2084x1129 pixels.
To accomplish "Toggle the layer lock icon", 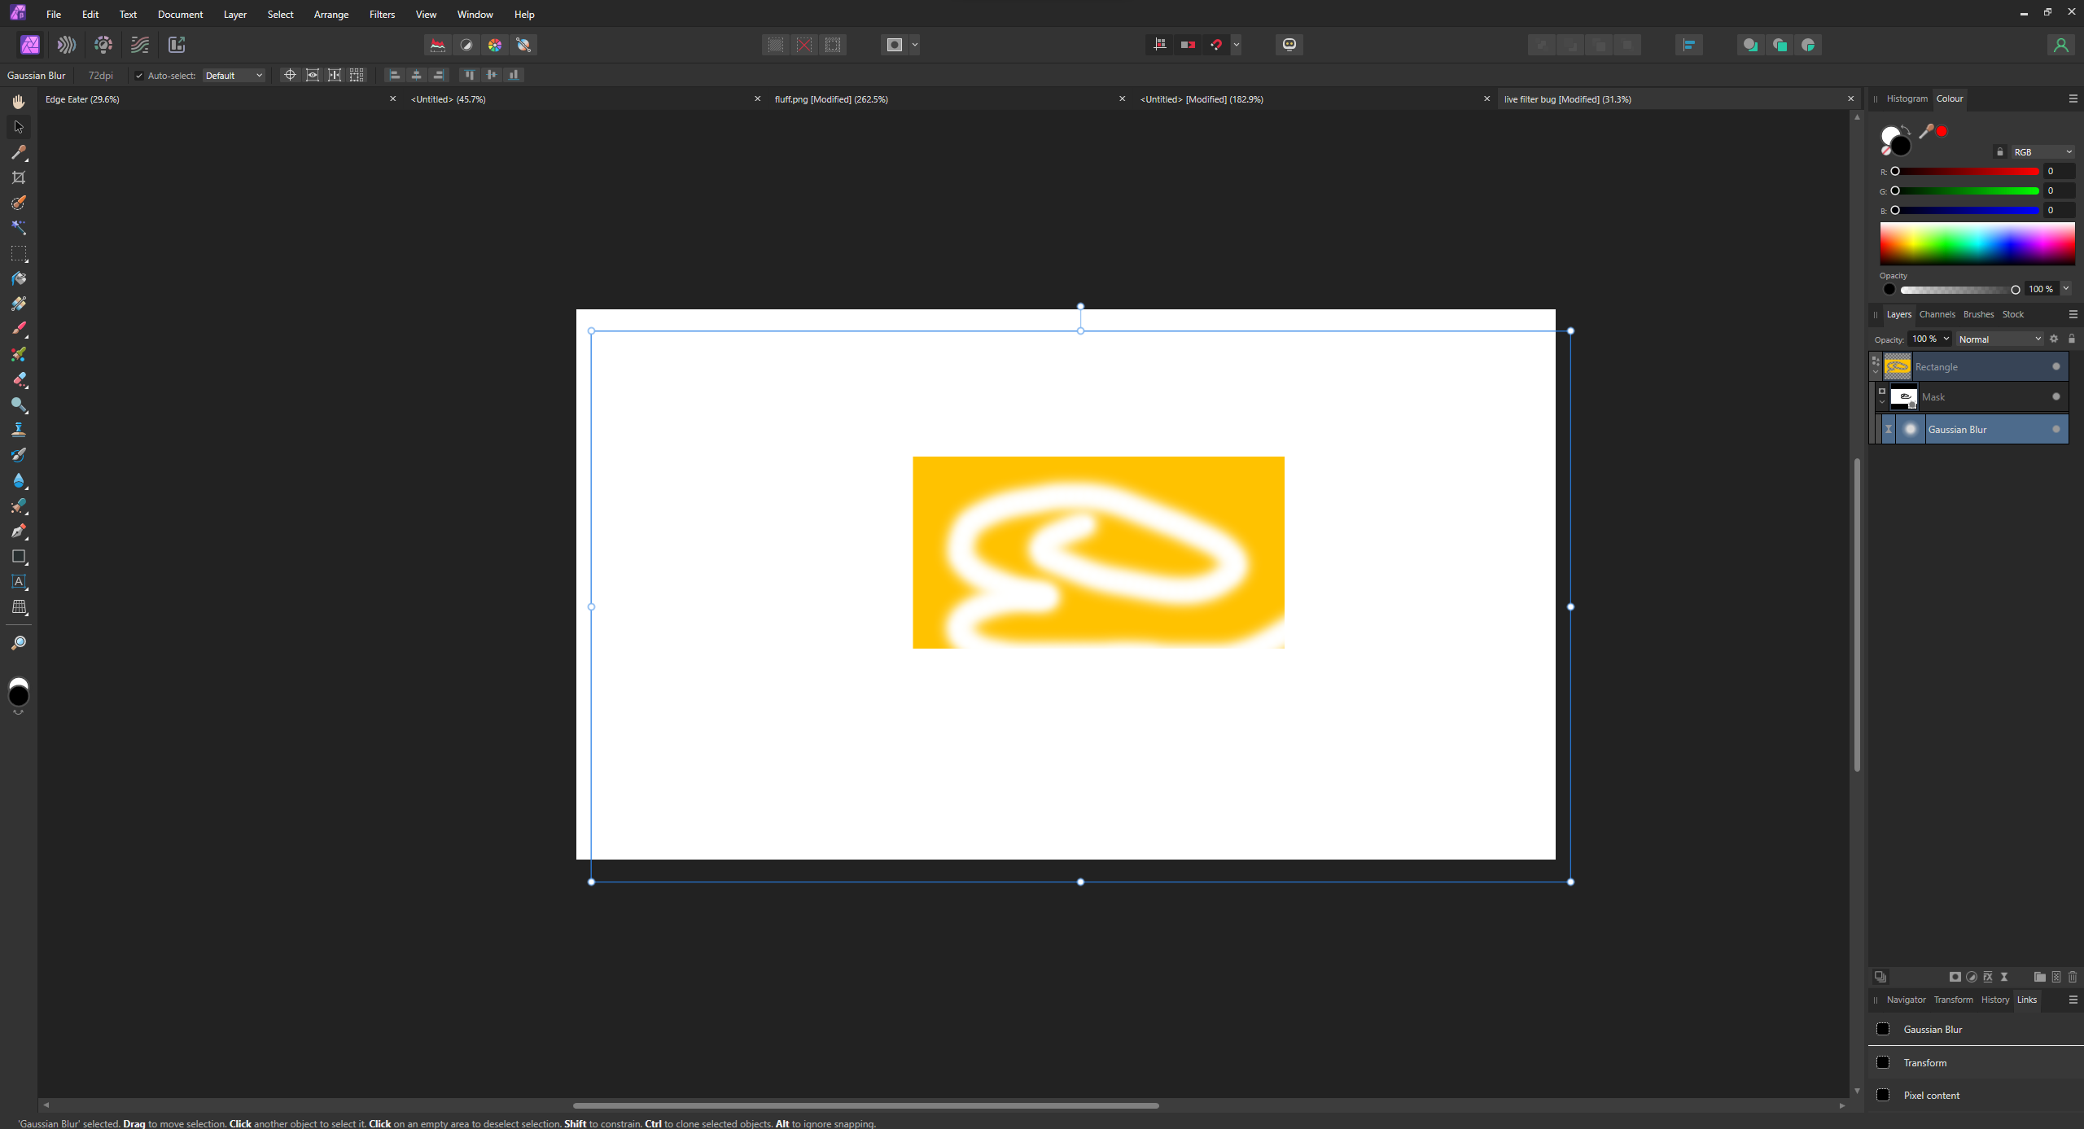I will coord(2072,339).
